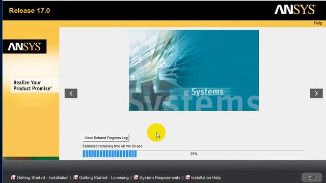Open Getting Started - Licensing PDF icon
The height and width of the screenshot is (183, 326).
pos(75,177)
